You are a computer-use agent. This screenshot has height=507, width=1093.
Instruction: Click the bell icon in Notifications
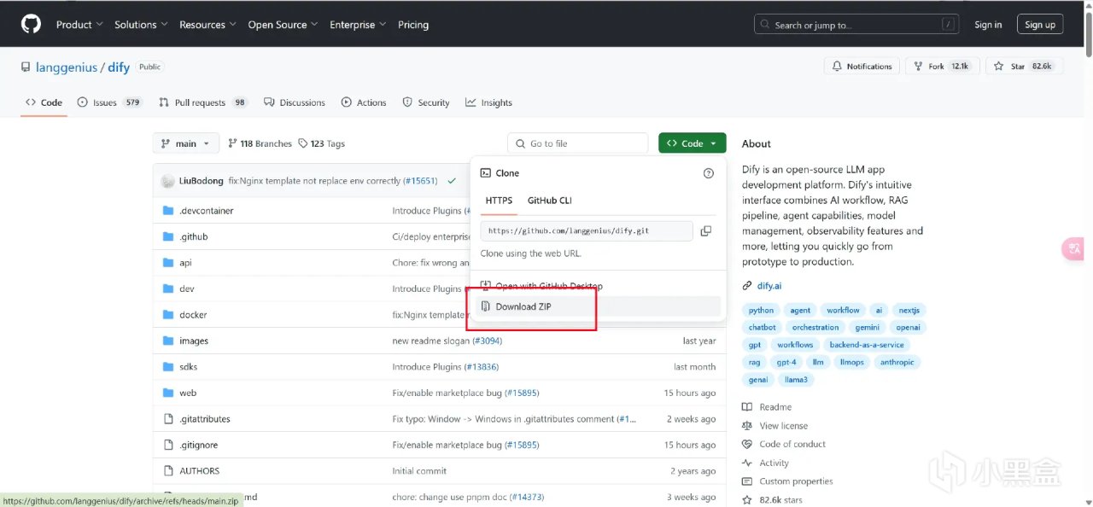point(839,67)
